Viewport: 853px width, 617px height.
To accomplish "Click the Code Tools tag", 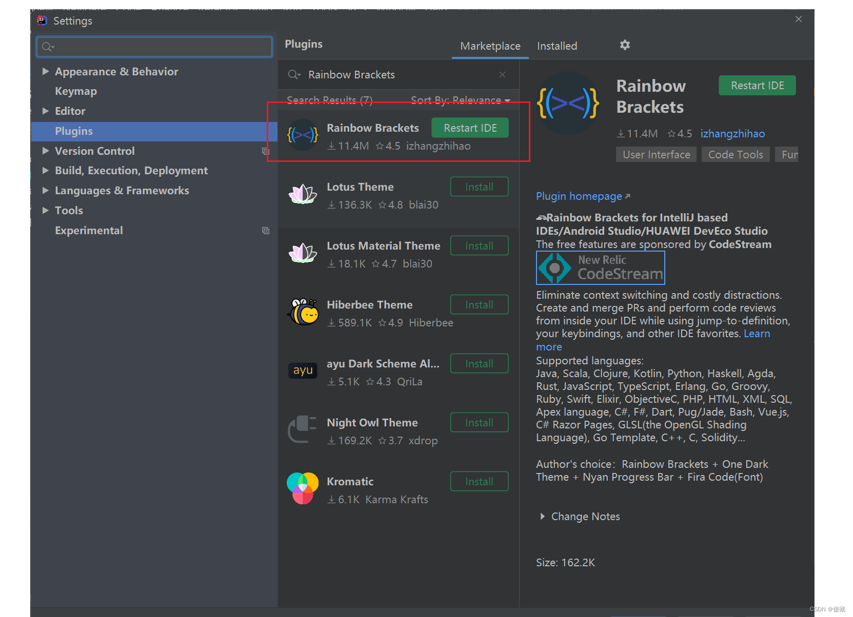I will [x=736, y=155].
